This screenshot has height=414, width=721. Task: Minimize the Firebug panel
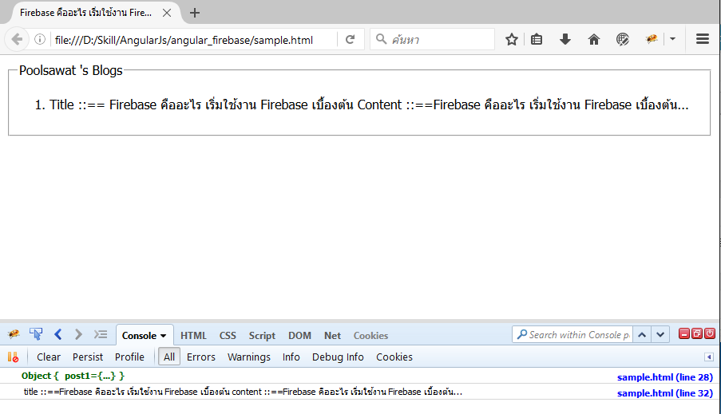pyautogui.click(x=684, y=334)
